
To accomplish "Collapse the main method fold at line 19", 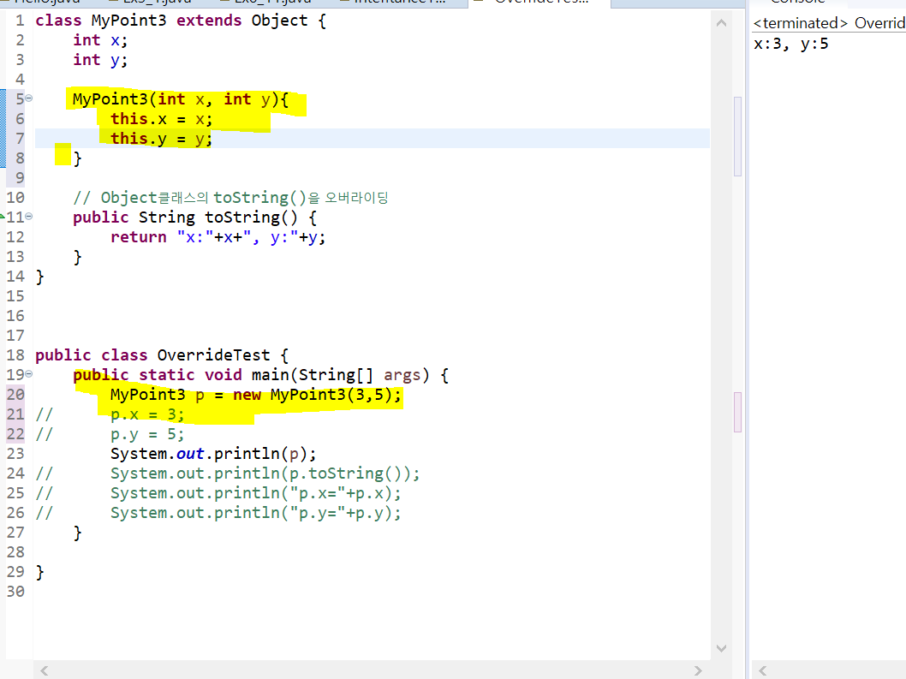I will click(29, 374).
